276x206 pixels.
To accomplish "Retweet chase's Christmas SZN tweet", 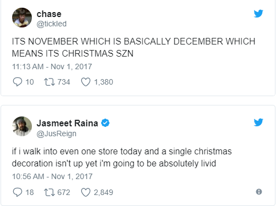I will (49, 82).
